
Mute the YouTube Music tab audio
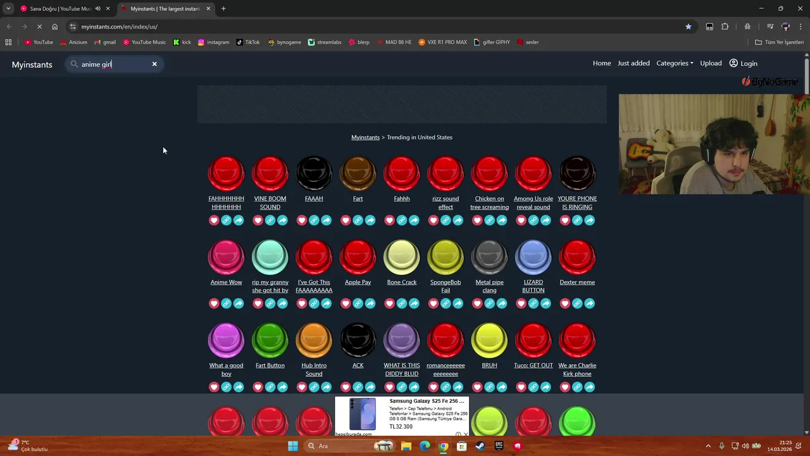point(97,9)
